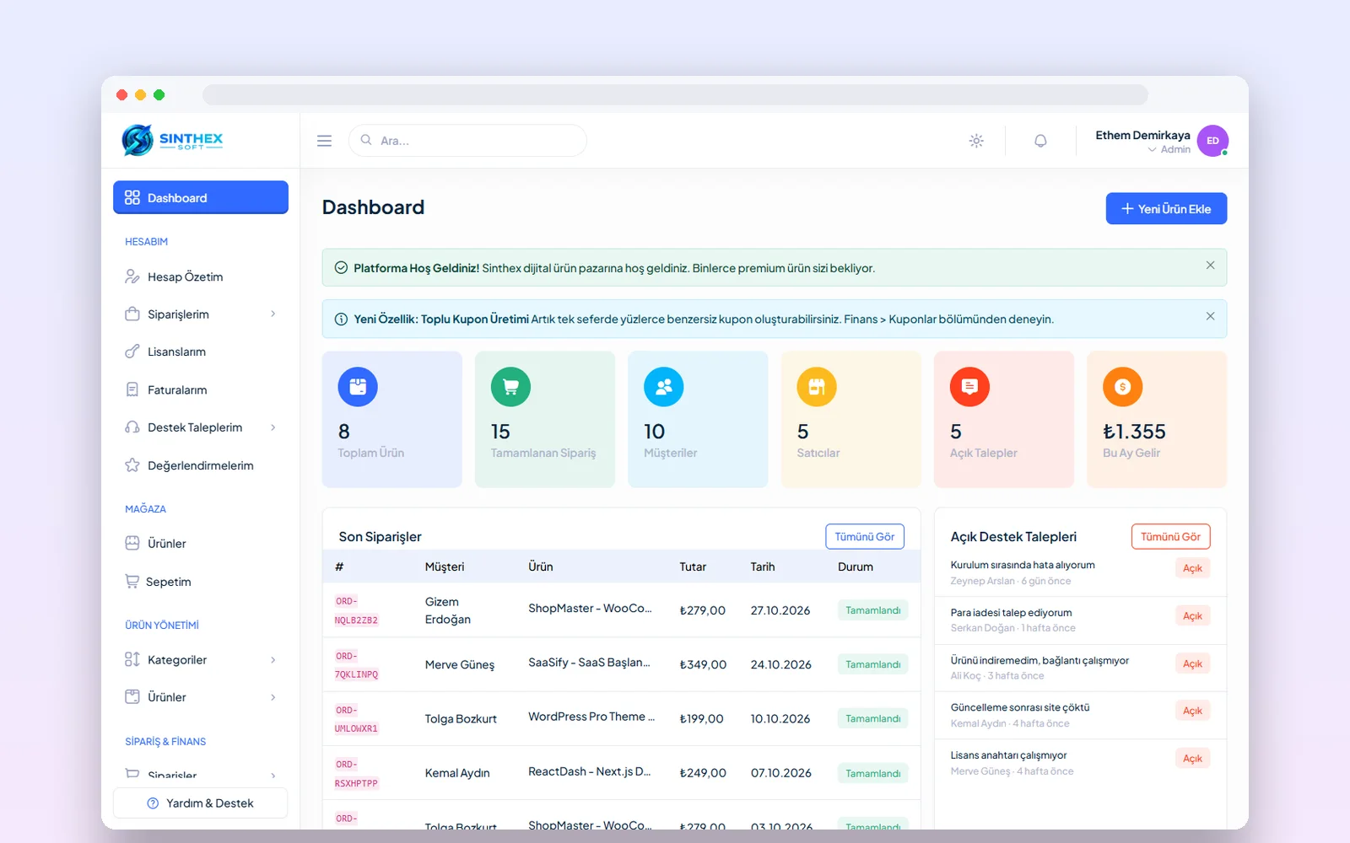
Task: Click the Tamamlanan Sipariş cart icon
Action: pyautogui.click(x=510, y=387)
